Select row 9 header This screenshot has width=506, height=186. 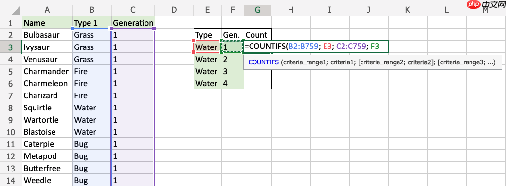[x=10, y=120]
